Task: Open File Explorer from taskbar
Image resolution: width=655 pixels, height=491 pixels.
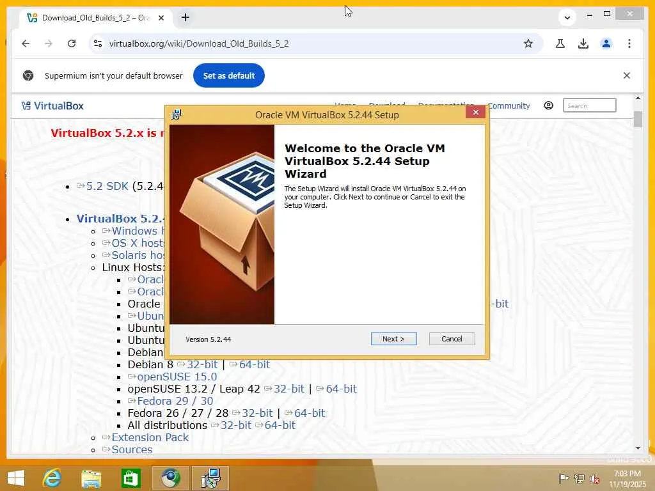Action: point(91,478)
